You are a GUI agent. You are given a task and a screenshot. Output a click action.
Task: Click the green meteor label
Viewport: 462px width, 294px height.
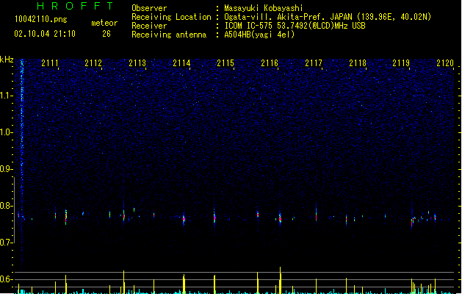[104, 23]
